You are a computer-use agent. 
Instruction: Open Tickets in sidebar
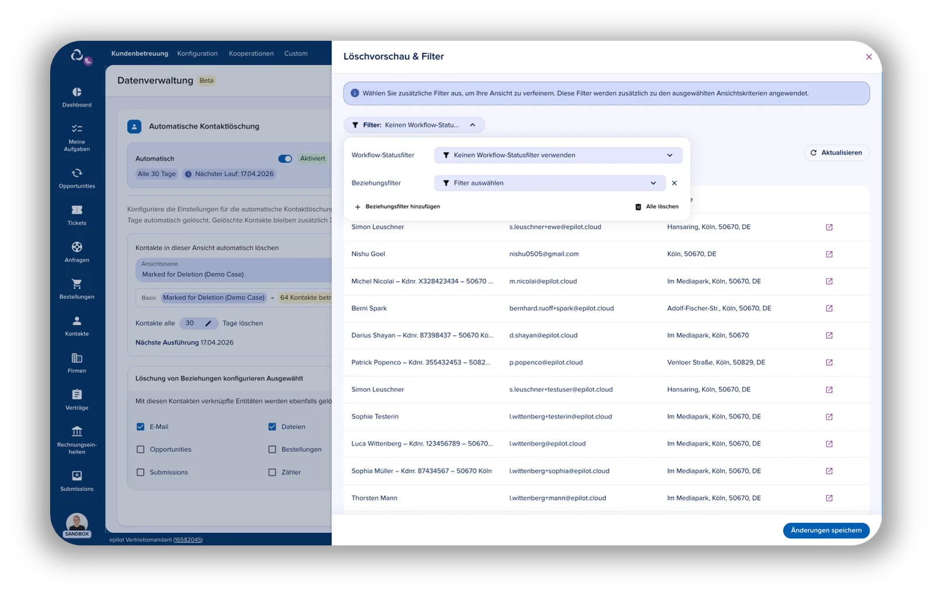pos(77,215)
